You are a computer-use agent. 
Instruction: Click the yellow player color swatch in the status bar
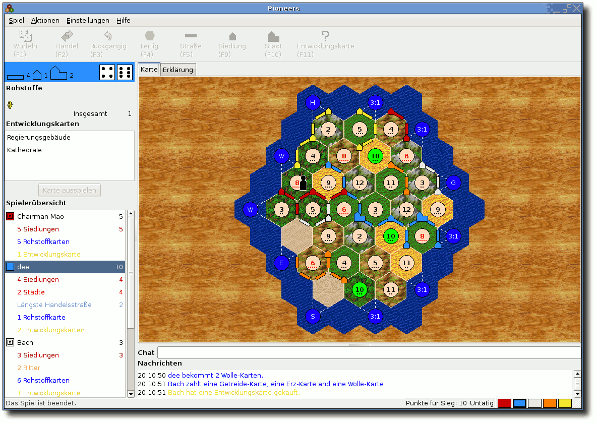tap(565, 403)
